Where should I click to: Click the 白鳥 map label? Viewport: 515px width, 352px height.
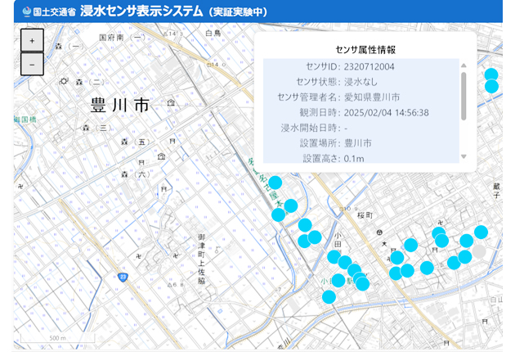[213, 33]
